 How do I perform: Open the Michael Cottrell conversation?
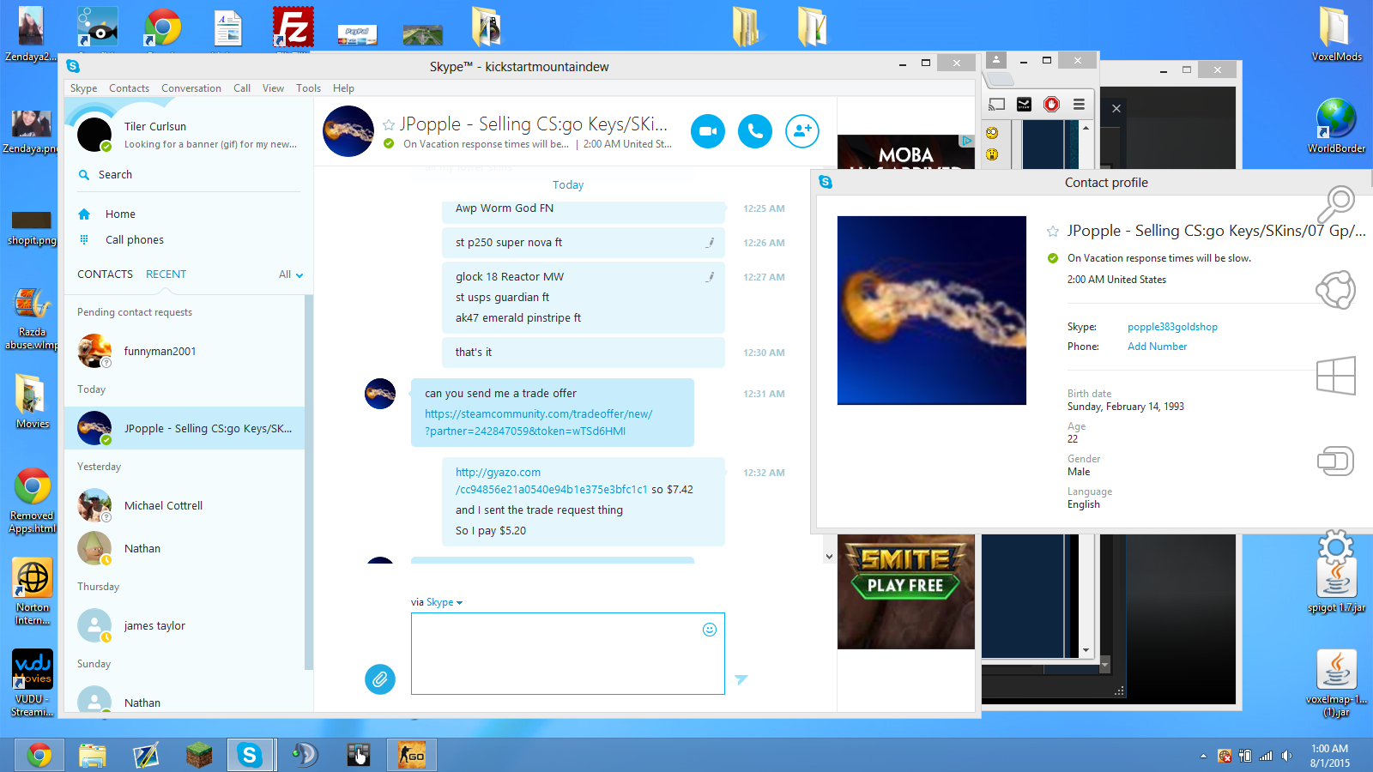184,506
